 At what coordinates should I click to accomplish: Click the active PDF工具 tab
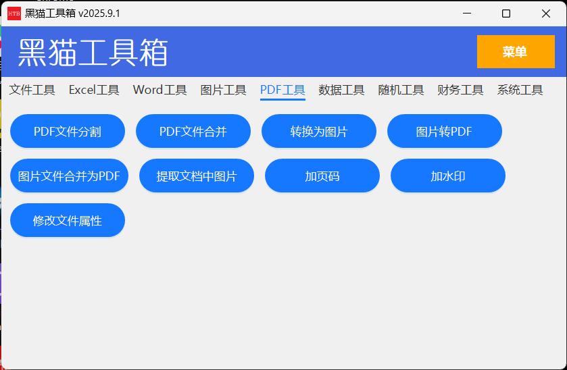click(282, 90)
